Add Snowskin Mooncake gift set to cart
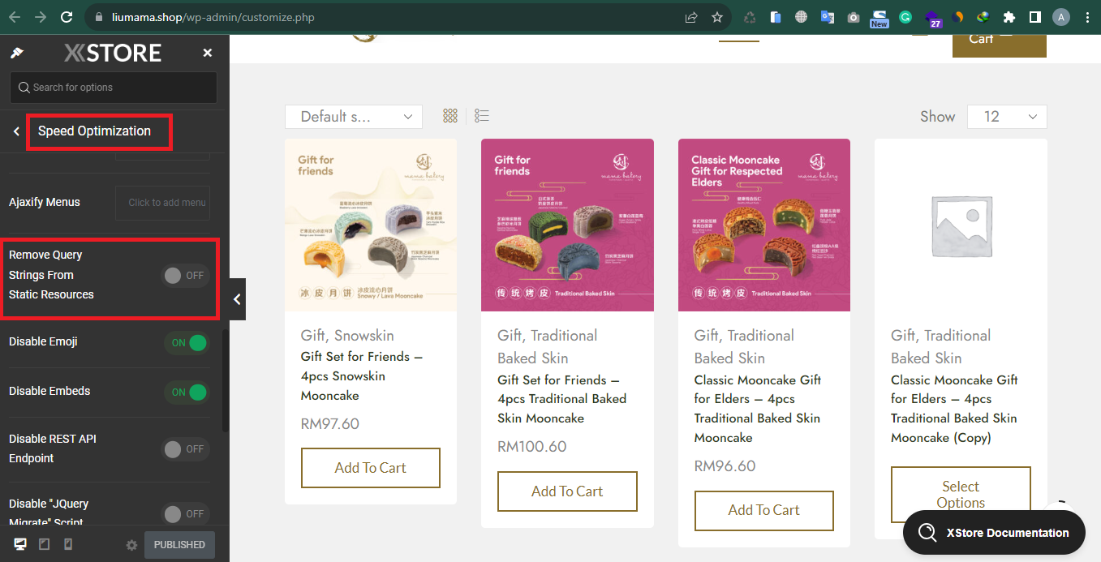This screenshot has height=562, width=1101. (x=371, y=468)
